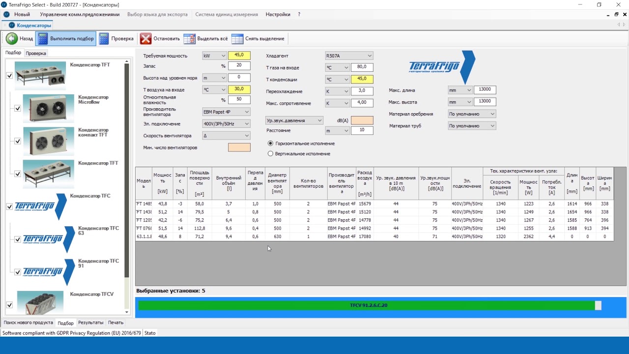Viewport: 629px width, 354px height.
Task: Open the Настройки menu
Action: 278,15
